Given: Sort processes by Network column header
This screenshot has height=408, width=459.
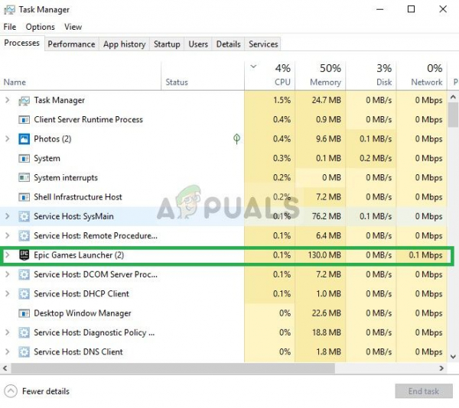Looking at the screenshot, I should [x=422, y=76].
